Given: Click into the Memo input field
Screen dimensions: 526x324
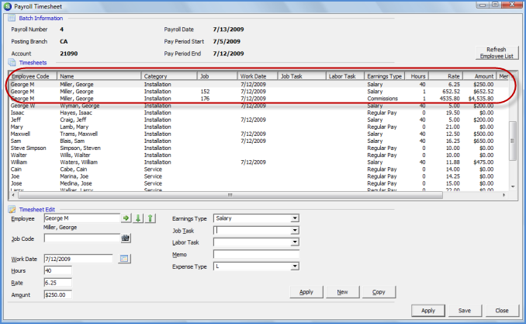Looking at the screenshot, I should (256, 254).
